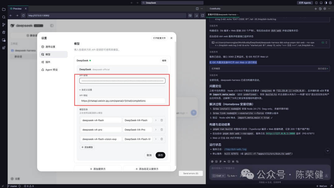Viewport: 334px width, 188px height.
Task: Close the Preview tab
Action: coord(26,9)
